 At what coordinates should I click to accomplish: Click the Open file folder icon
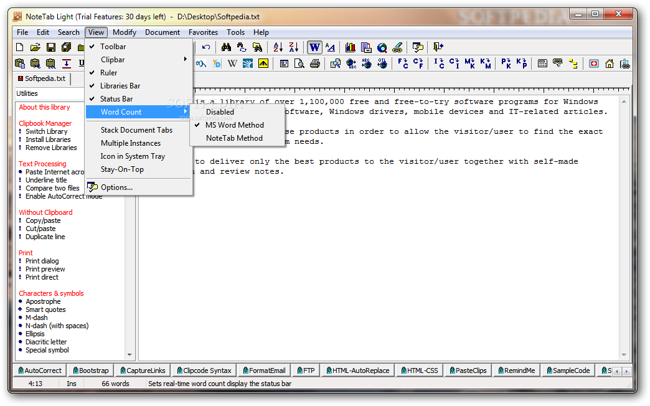35,47
